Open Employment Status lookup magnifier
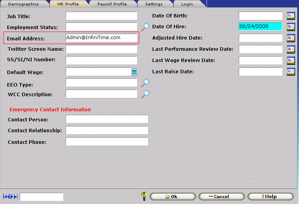299x204 pixels. 145,27
